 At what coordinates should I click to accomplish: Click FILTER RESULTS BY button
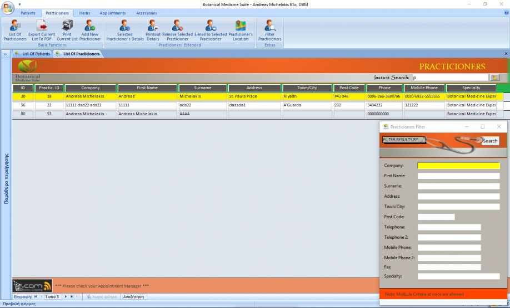tap(404, 140)
